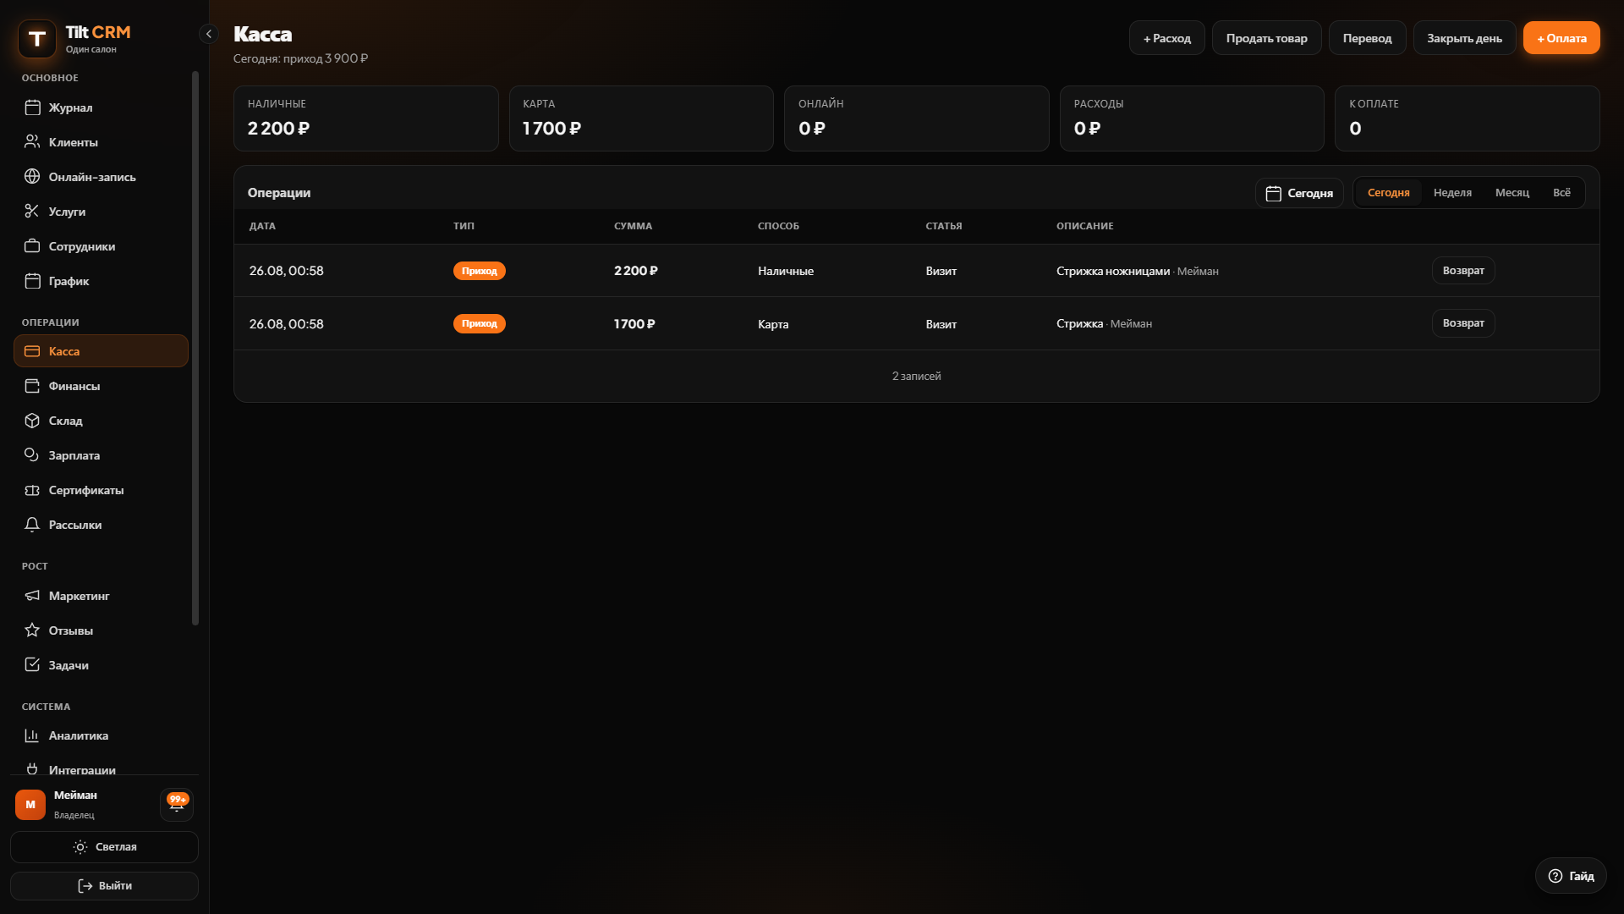Image resolution: width=1624 pixels, height=914 pixels.
Task: Open the Задачи checkbox icon
Action: click(x=32, y=665)
